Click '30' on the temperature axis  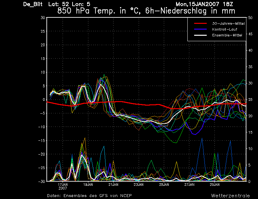click(x=43, y=18)
